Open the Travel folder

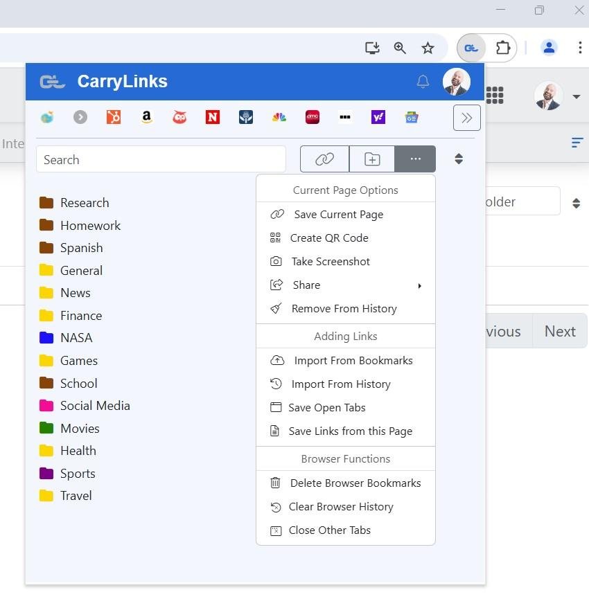[66, 496]
